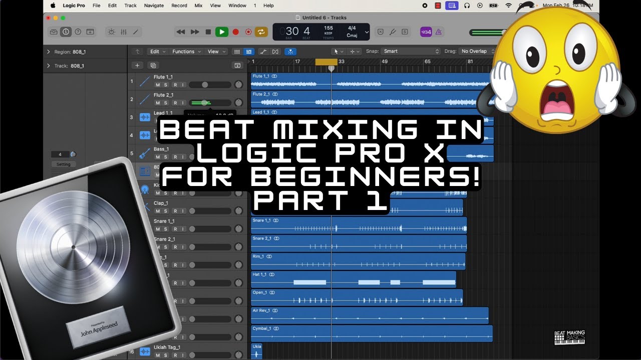Viewport: 641px width, 360px height.
Task: Click the Rewind transport button
Action: [x=181, y=32]
